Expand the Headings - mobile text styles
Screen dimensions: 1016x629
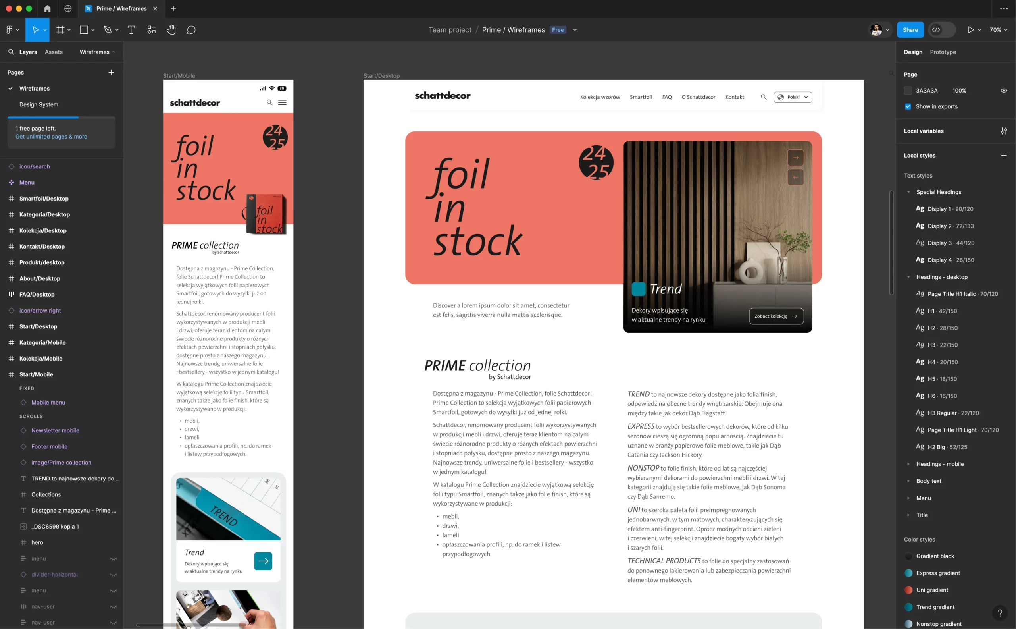click(908, 464)
